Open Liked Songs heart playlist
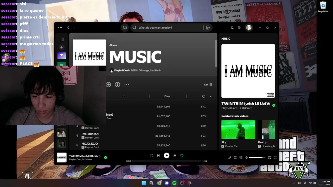The height and width of the screenshot is (187, 333). (62, 55)
